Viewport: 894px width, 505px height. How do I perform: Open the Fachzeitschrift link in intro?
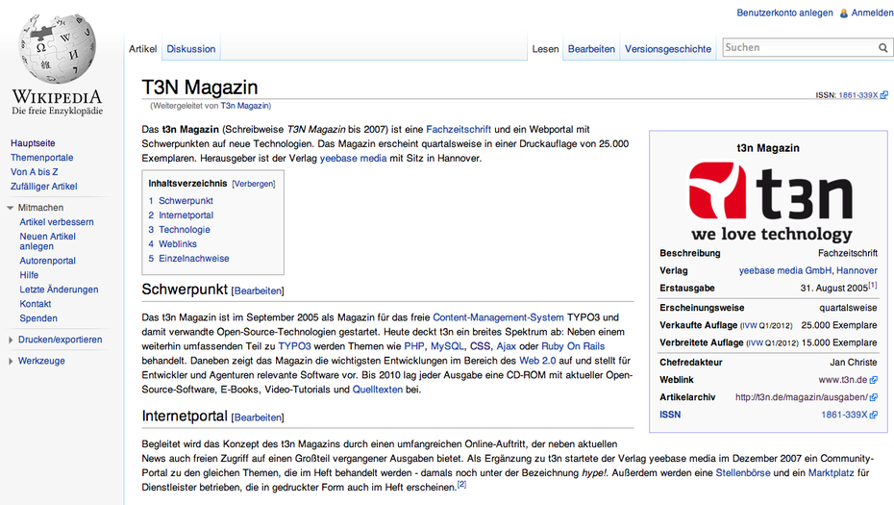pos(459,130)
